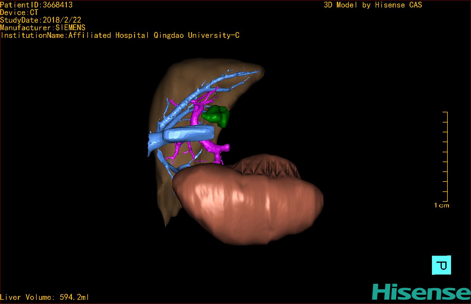
Task: Click the 1cm scale label
Action: pyautogui.click(x=441, y=205)
